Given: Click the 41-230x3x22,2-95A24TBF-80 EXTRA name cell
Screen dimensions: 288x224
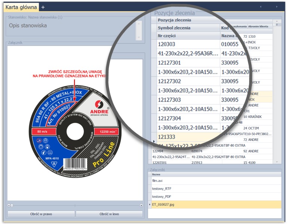Looking at the screenshot, I should pyautogui.click(x=232, y=157).
